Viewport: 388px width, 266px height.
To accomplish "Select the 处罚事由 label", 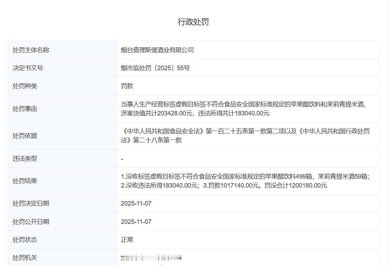I will 25,109.
